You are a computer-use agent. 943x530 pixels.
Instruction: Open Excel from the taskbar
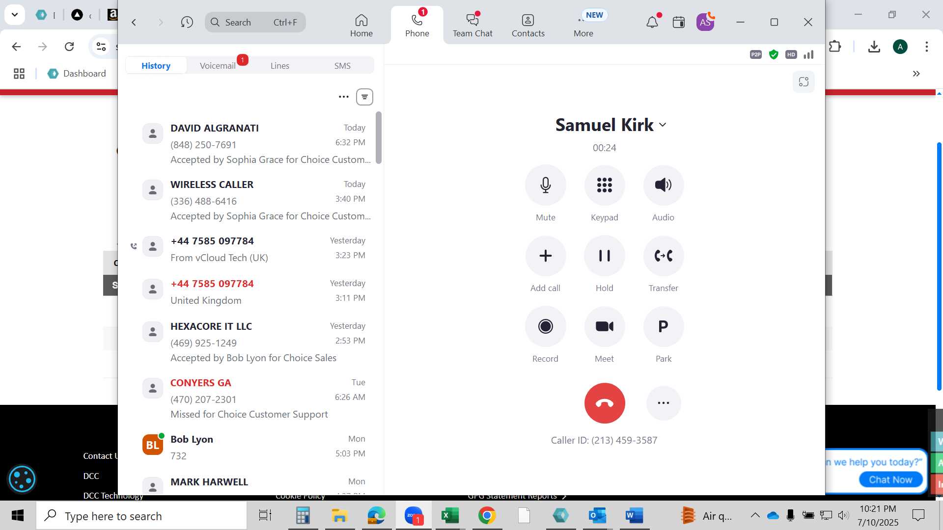tap(450, 516)
